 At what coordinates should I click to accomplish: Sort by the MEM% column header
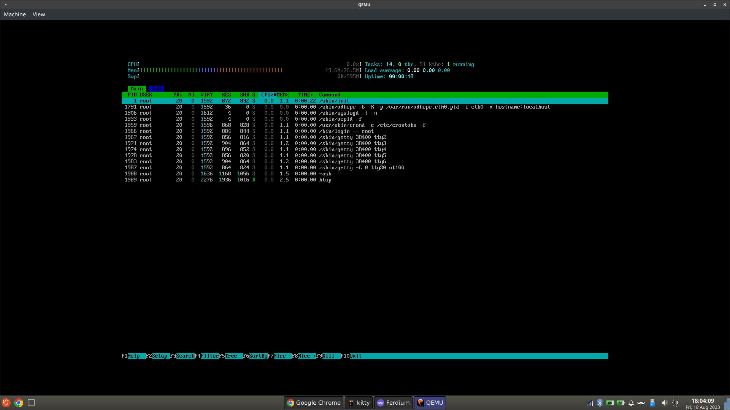point(282,95)
